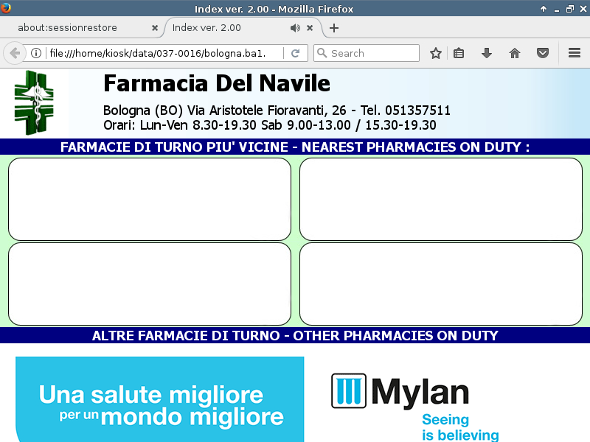Image resolution: width=590 pixels, height=442 pixels.
Task: Open the Downloads arrow panel
Action: pos(486,53)
